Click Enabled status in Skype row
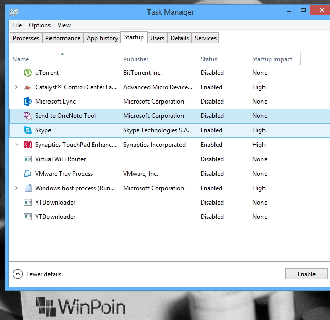 (x=211, y=130)
